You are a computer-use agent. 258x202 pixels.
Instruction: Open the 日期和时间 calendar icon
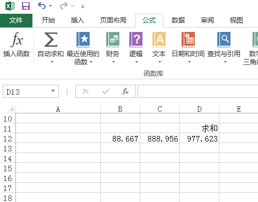(188, 40)
